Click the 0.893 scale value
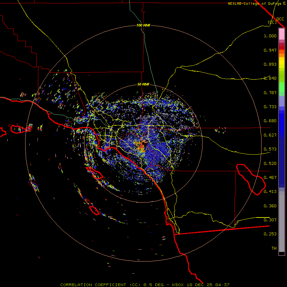This screenshot has height=287, width=287. (270, 64)
